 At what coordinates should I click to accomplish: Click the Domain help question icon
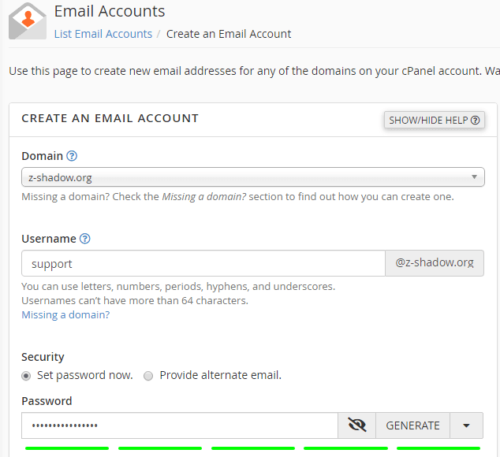72,156
